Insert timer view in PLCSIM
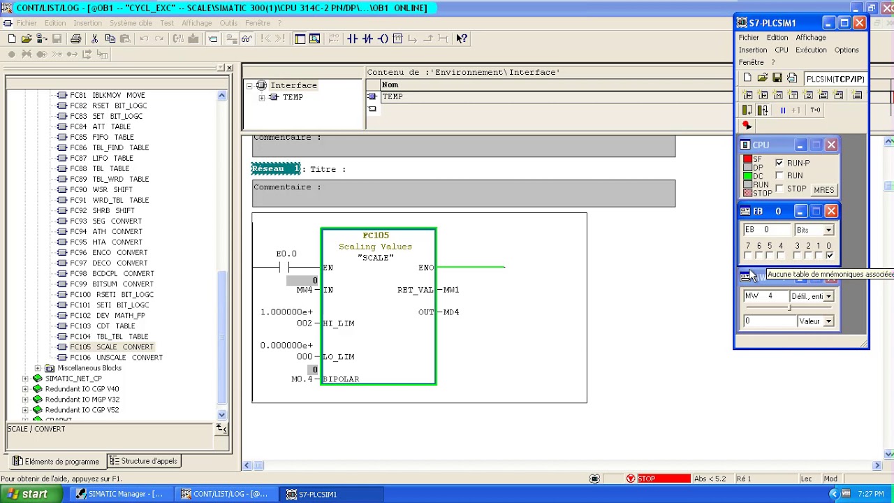Screen dimensions: 894x503 click(793, 95)
